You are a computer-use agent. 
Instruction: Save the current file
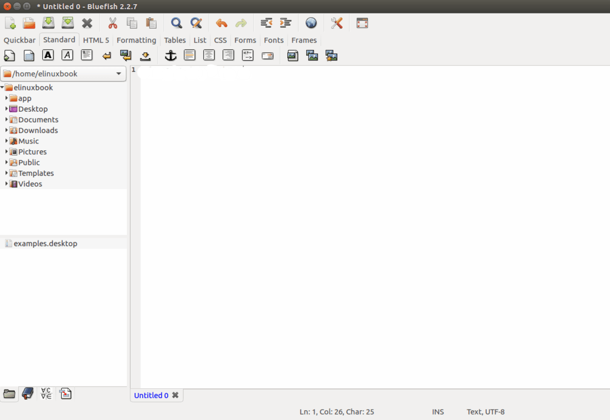(48, 23)
